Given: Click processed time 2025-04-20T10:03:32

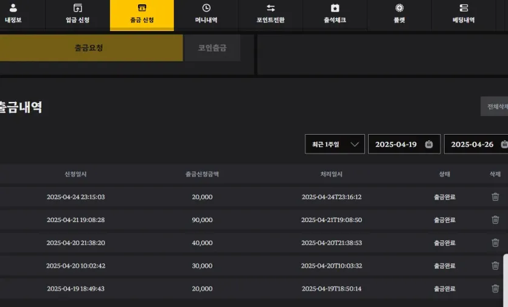Looking at the screenshot, I should [332, 266].
